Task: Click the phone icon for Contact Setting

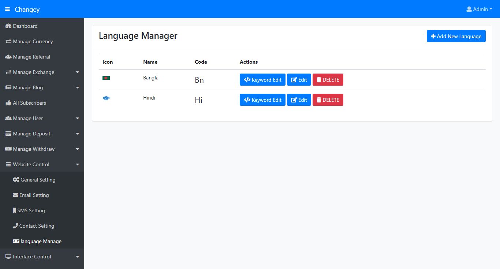Action: click(x=15, y=226)
